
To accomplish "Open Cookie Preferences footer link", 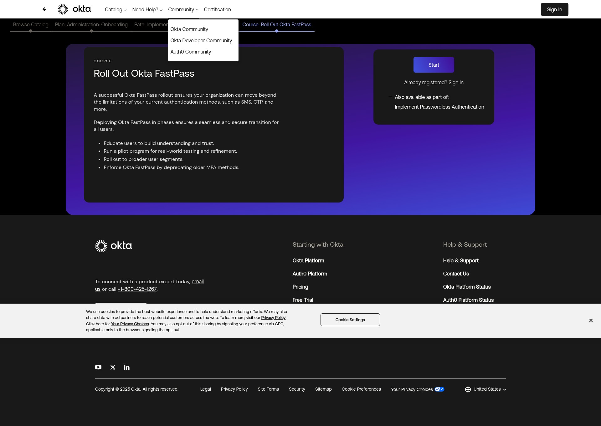I will (x=362, y=389).
